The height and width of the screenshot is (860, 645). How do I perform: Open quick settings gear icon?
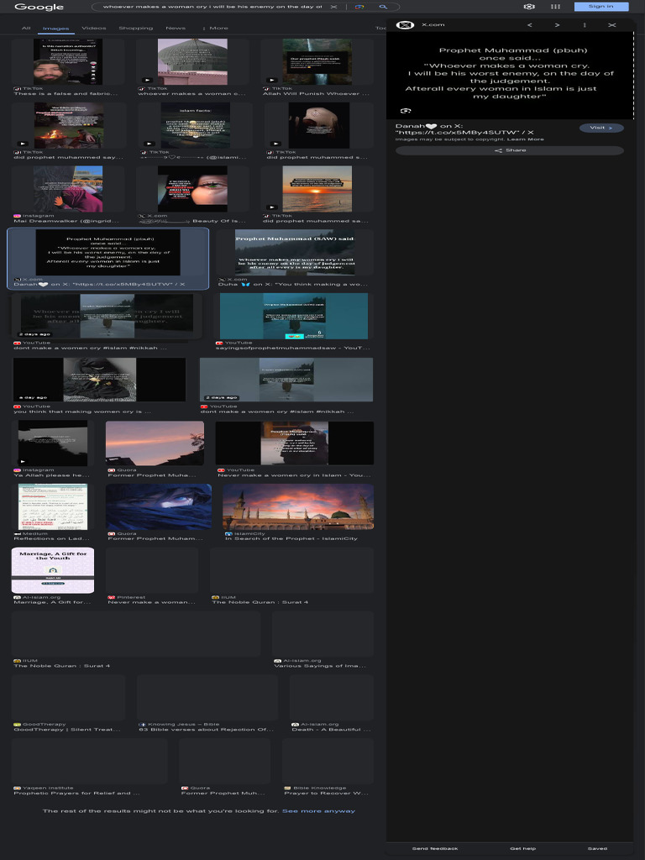click(x=529, y=7)
